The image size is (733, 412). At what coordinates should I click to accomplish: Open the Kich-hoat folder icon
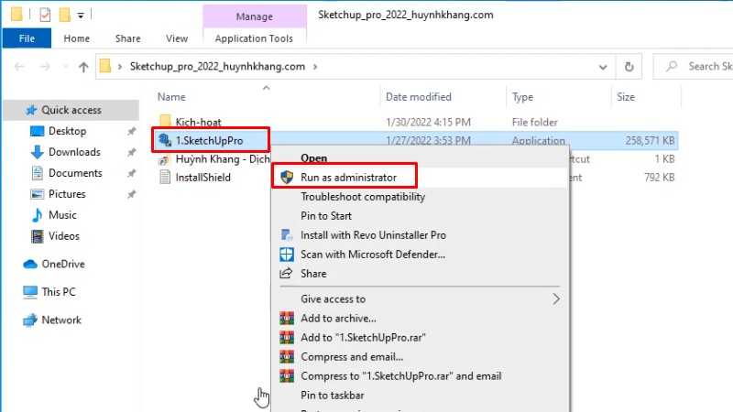(x=165, y=122)
